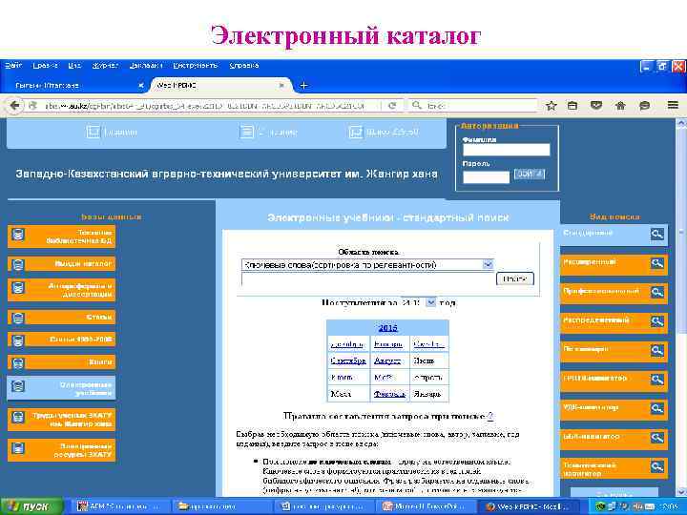Image resolution: width=687 pixels, height=515 pixels.
Task: Click magnifier icon on ГРНТИ-навигатор
Action: point(657,380)
